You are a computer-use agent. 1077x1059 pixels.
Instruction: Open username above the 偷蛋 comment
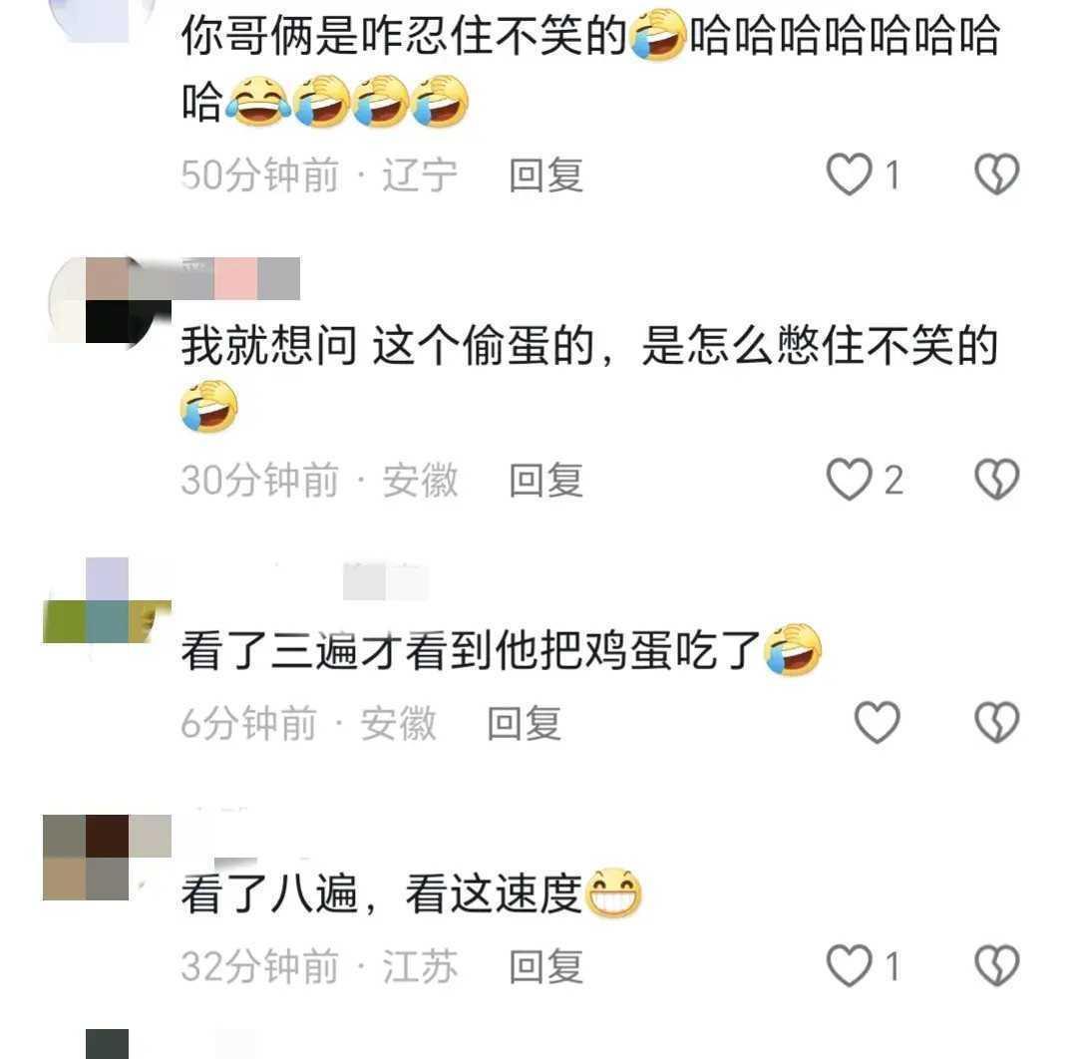click(240, 278)
